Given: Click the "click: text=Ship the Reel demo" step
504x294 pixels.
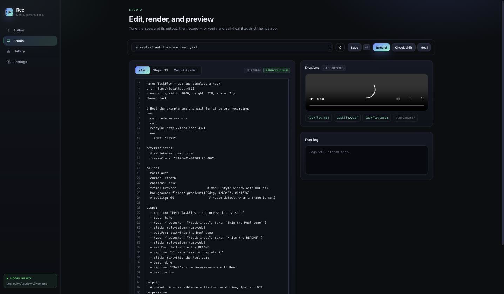Looking at the screenshot, I should coord(180,258).
